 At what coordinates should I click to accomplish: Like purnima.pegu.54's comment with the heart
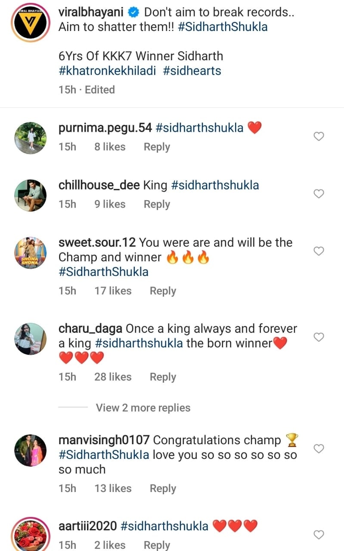(x=318, y=136)
